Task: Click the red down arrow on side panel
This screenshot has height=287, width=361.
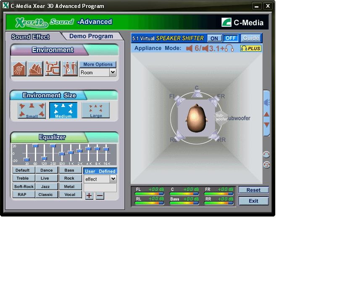Action: (x=266, y=125)
